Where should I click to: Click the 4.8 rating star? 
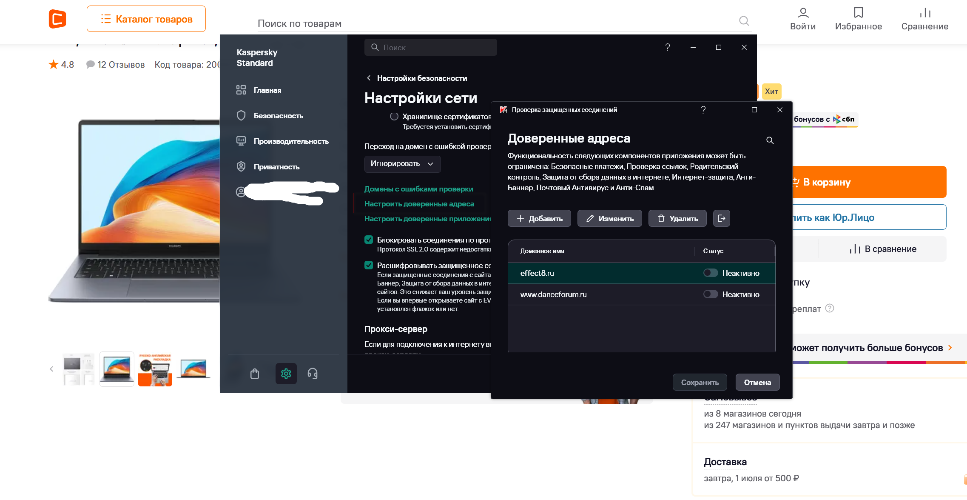[53, 65]
